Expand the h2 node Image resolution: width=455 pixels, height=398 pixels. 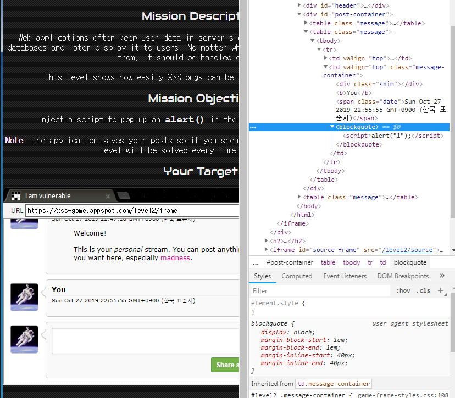tap(266, 240)
